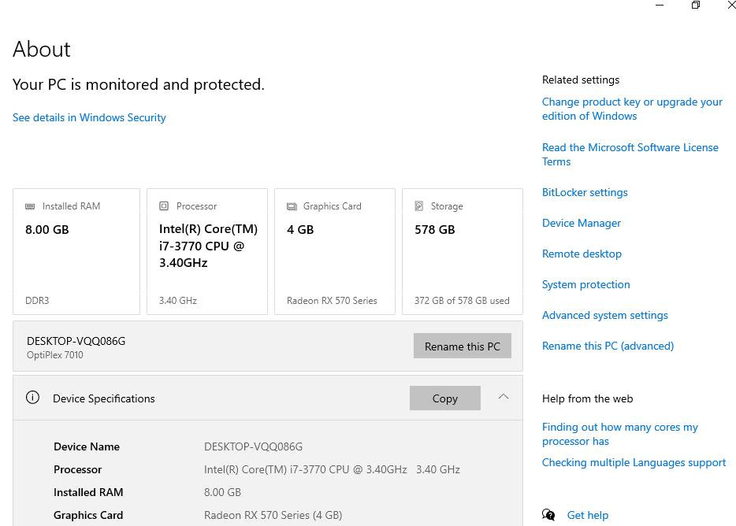
Task: Click the Device Specifications info icon
Action: click(32, 398)
